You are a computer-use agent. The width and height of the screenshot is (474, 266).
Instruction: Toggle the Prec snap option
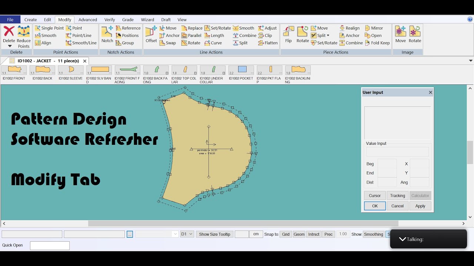[328, 234]
